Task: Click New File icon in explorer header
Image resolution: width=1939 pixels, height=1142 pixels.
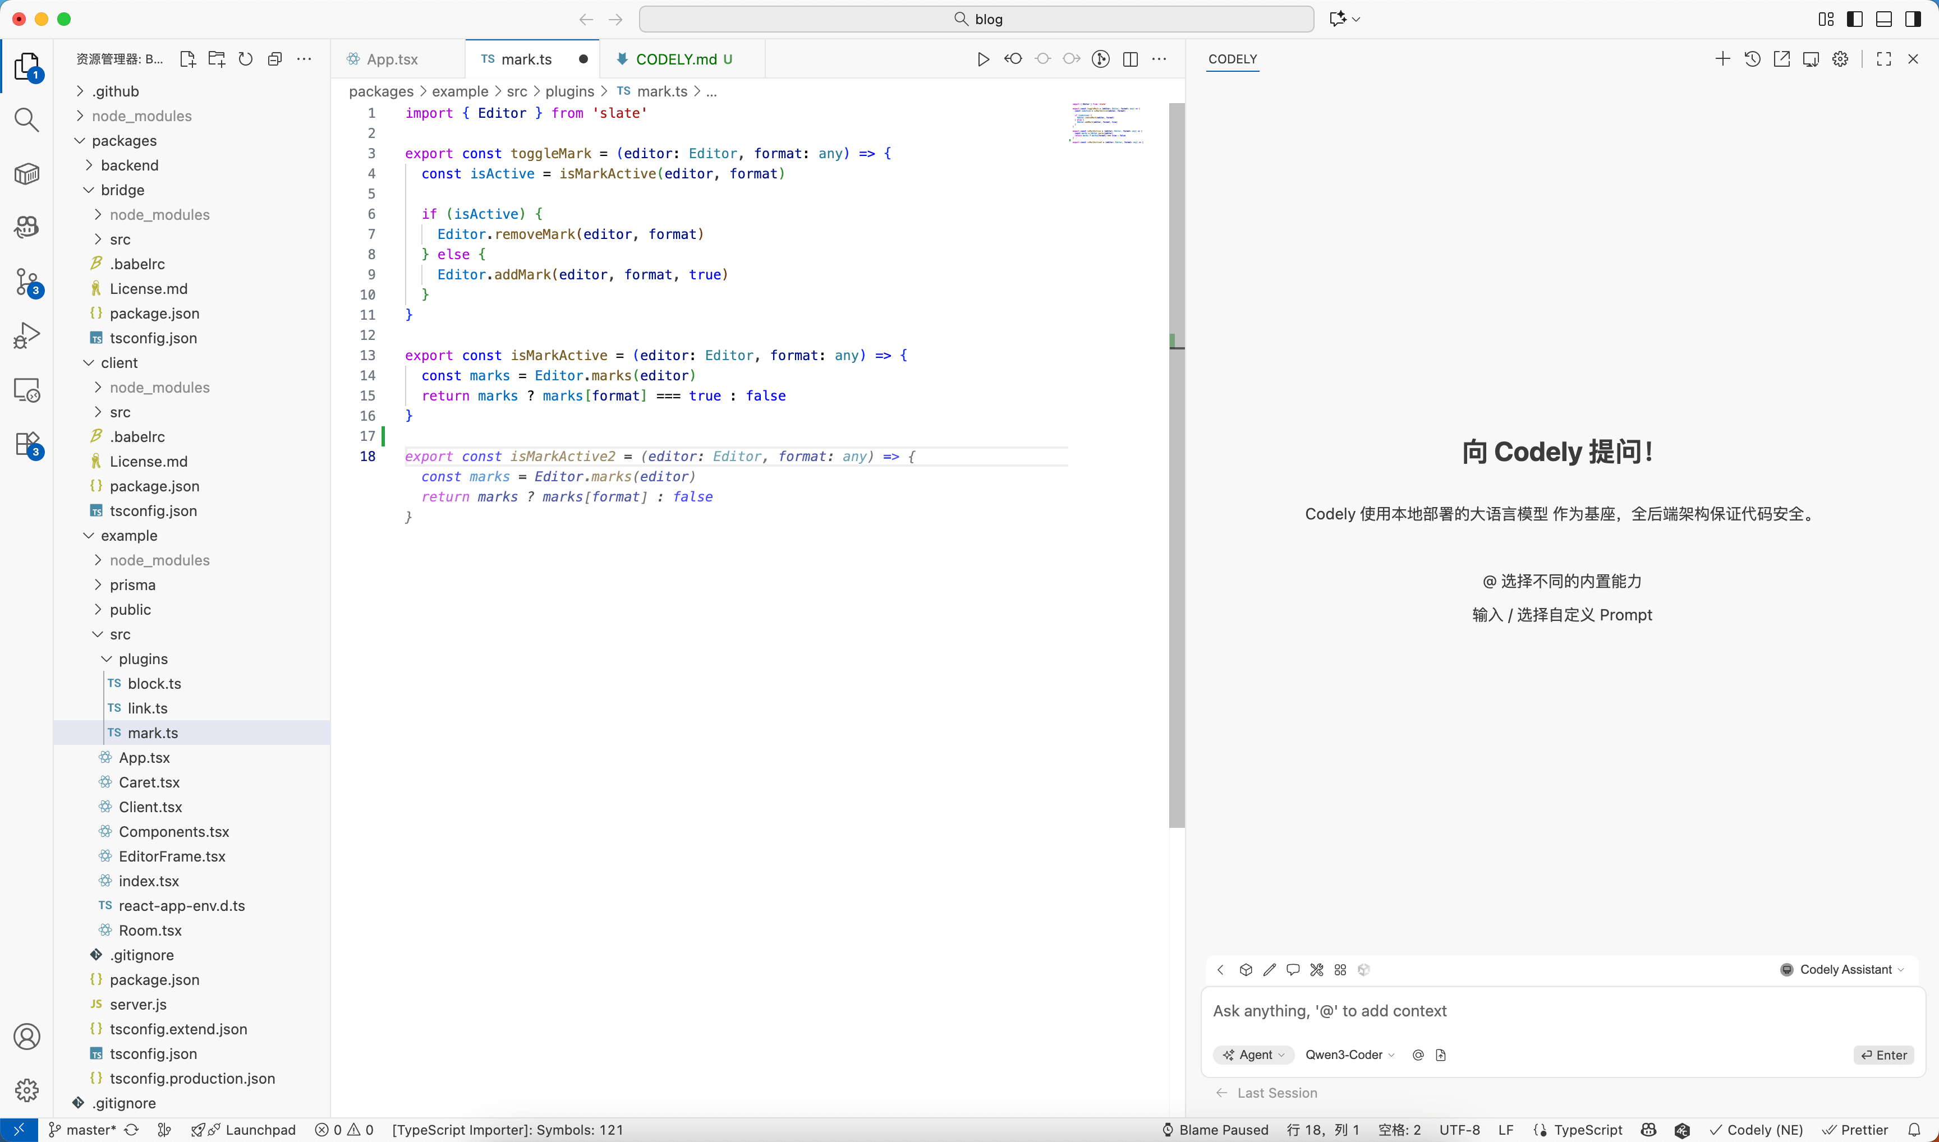Action: (187, 59)
